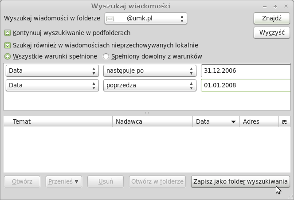The width and height of the screenshot is (294, 200).
Task: Expand the 'następuje po' condition dropdown
Action: click(x=149, y=71)
